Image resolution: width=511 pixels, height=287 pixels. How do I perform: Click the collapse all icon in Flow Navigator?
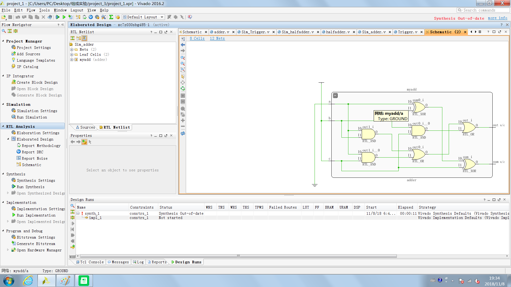pos(10,31)
